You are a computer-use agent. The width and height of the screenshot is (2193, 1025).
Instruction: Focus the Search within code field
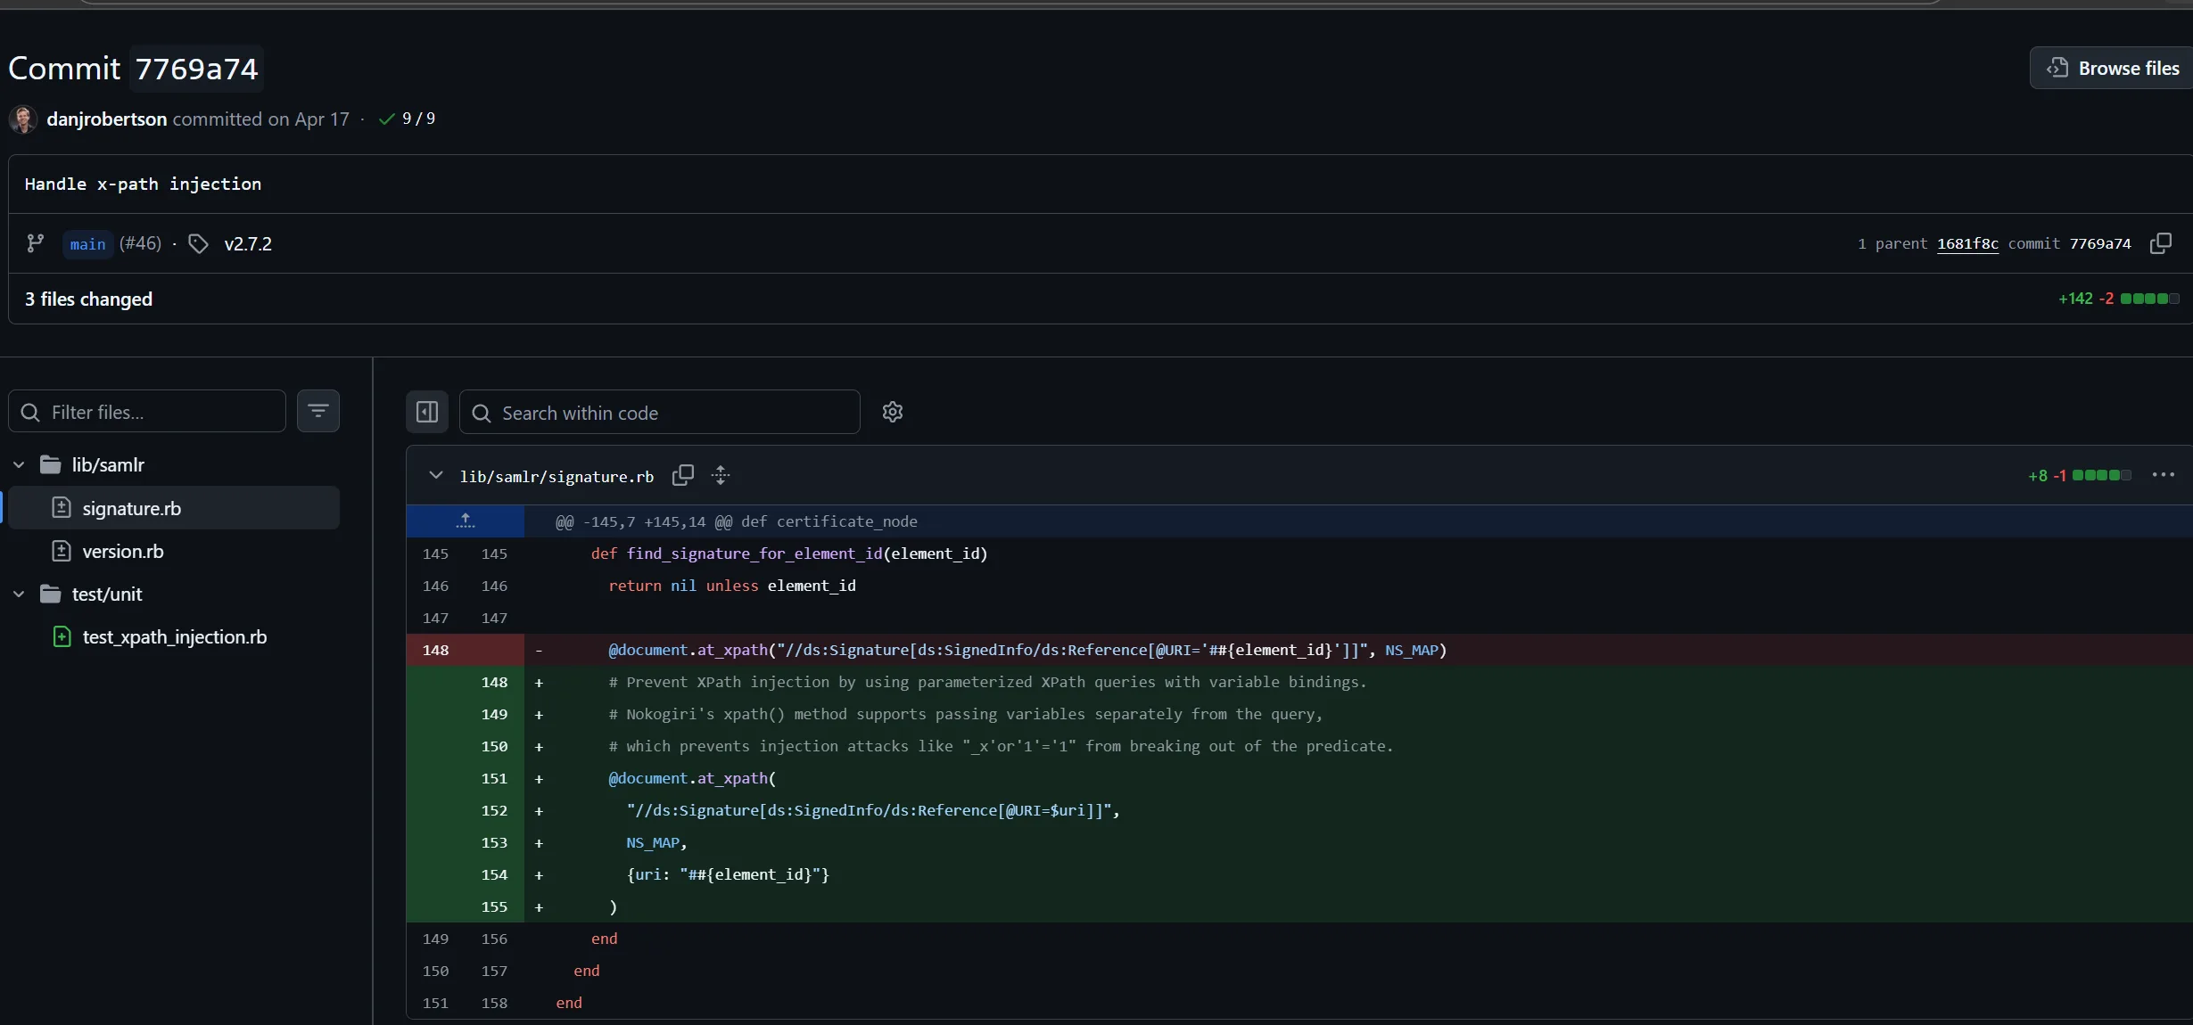click(660, 413)
